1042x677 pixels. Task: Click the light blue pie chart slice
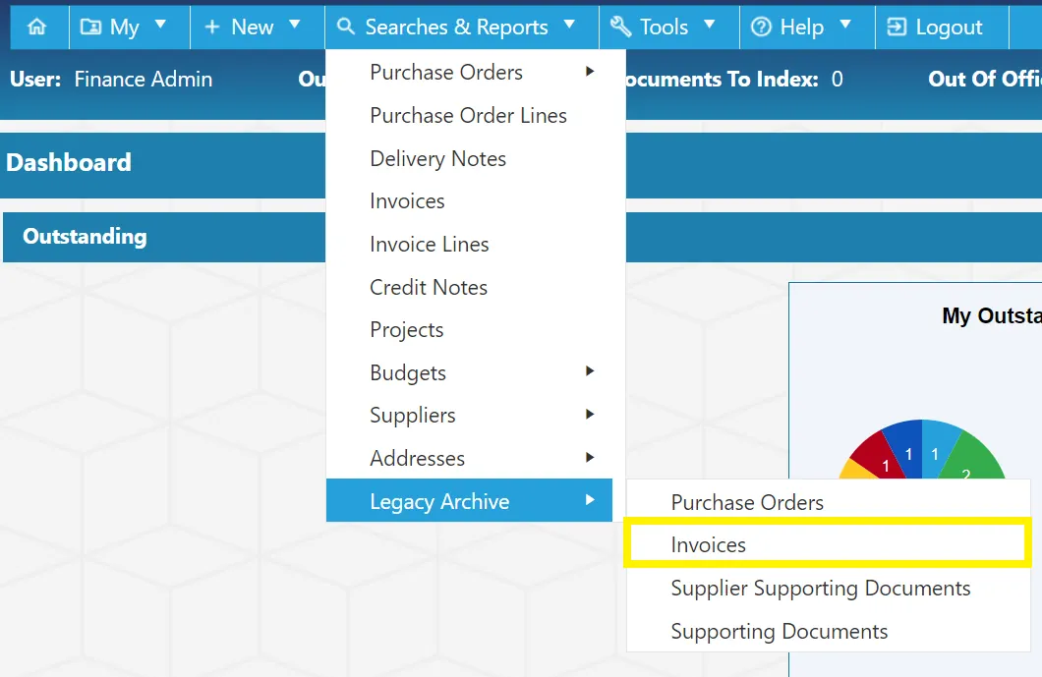point(937,449)
